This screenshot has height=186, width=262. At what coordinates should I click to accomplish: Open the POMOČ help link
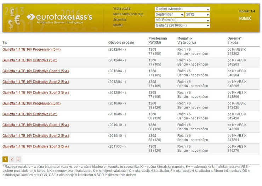[245, 18]
